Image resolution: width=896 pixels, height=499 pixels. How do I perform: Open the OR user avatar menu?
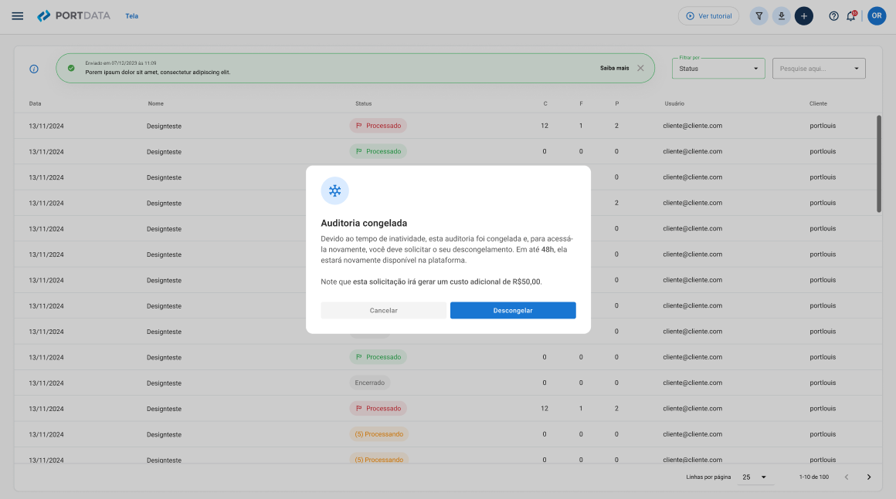pos(877,15)
